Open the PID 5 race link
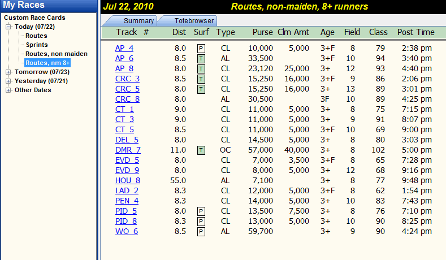 [126, 211]
